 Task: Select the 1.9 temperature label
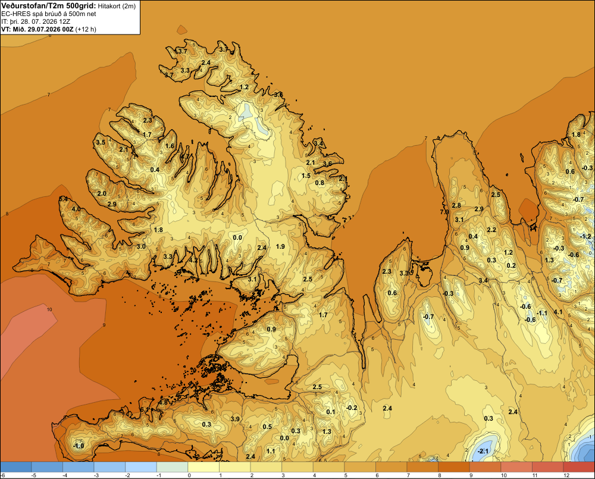click(x=280, y=247)
